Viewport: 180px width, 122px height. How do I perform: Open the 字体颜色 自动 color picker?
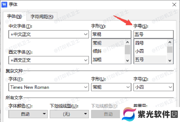(x=28, y=114)
